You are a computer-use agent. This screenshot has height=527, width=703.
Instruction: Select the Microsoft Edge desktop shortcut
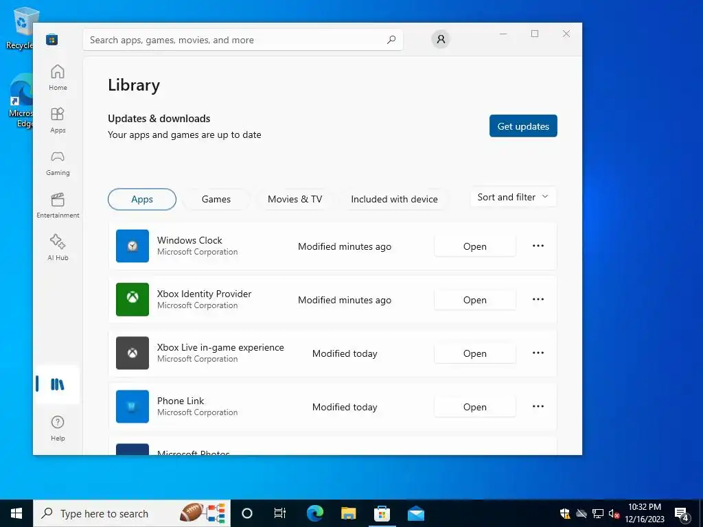[21, 100]
